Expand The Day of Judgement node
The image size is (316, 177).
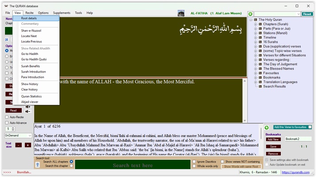point(256,64)
